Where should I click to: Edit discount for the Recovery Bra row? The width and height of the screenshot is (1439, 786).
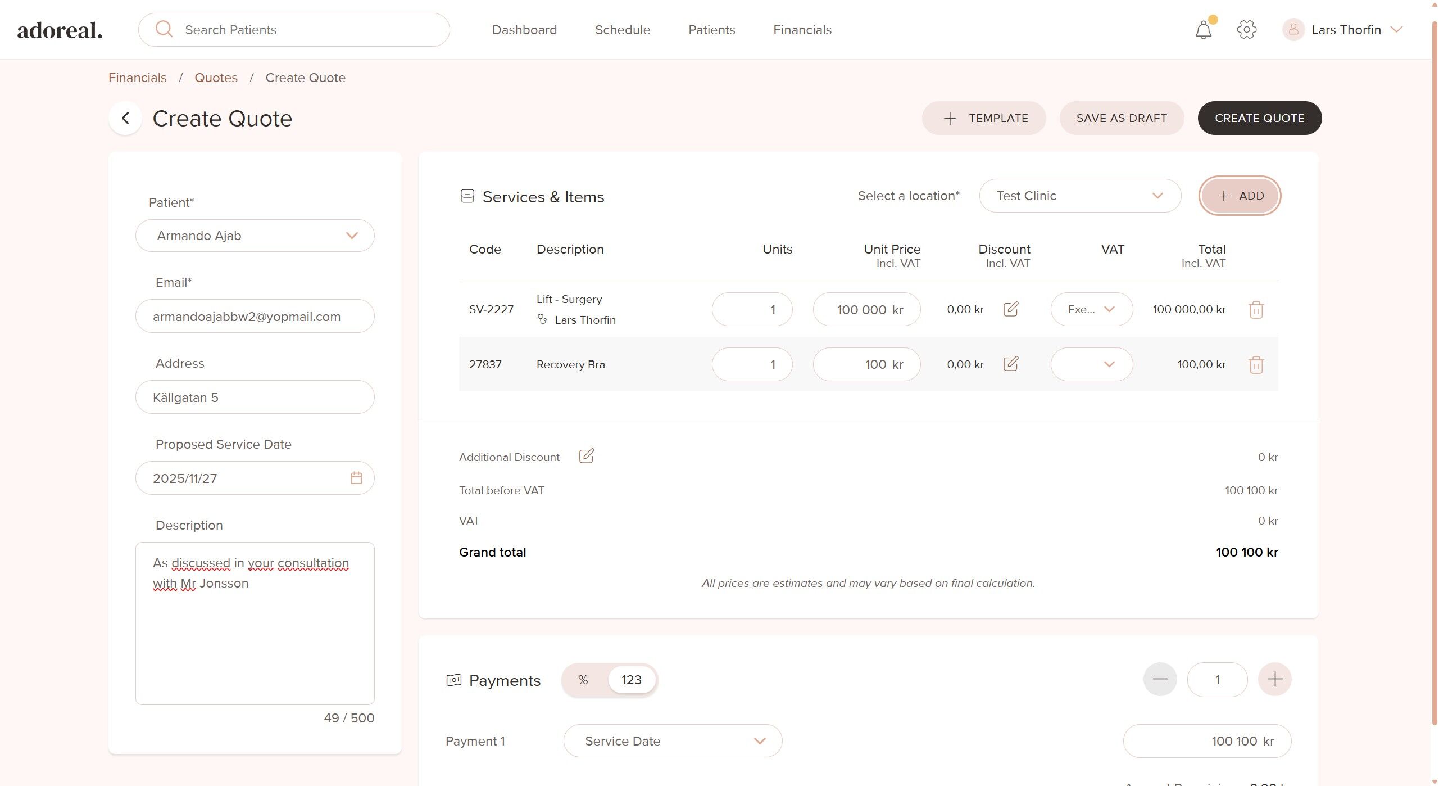[1010, 364]
